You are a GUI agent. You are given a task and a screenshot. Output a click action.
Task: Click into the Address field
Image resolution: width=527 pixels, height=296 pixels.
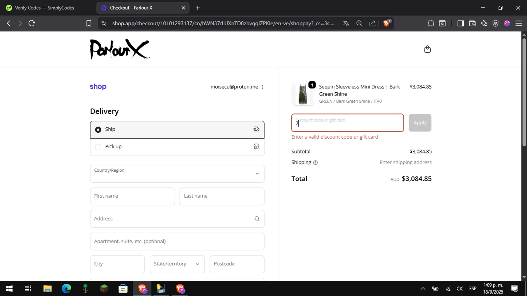point(177,219)
